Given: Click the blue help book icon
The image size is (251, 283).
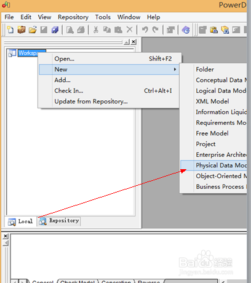Looking at the screenshot, I should tap(186, 30).
